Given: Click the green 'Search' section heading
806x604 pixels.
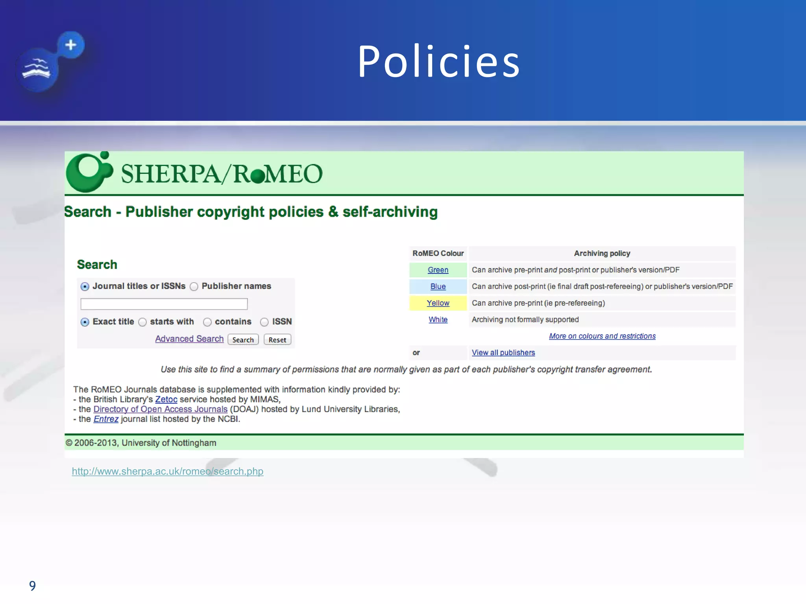Looking at the screenshot, I should pyautogui.click(x=97, y=264).
